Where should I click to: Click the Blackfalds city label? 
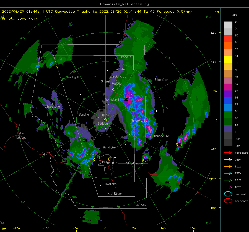118,76
